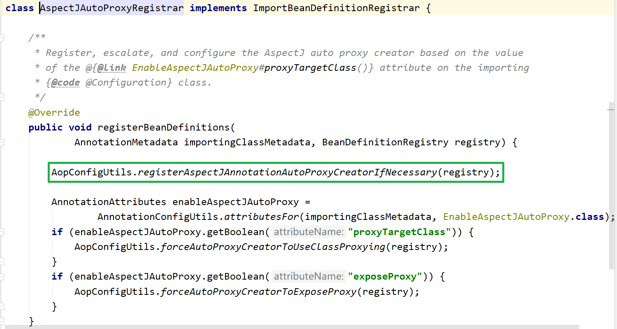The width and height of the screenshot is (617, 329).
Task: Click the "proxyTargetClass" string literal
Action: [x=400, y=232]
